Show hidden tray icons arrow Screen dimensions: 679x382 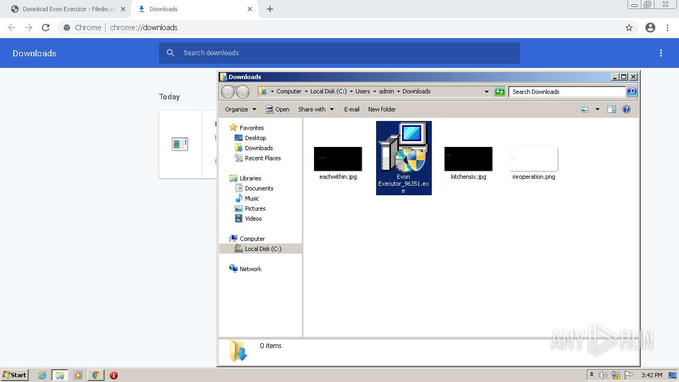(x=592, y=375)
